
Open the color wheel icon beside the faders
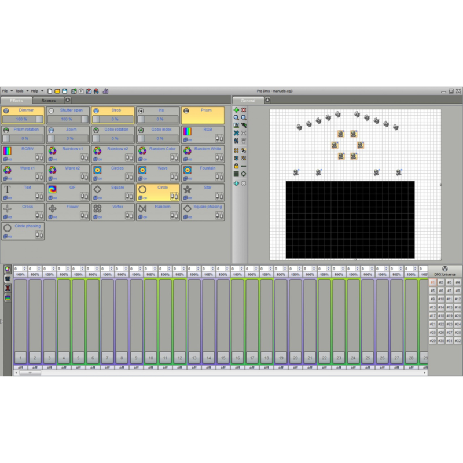(x=8, y=269)
